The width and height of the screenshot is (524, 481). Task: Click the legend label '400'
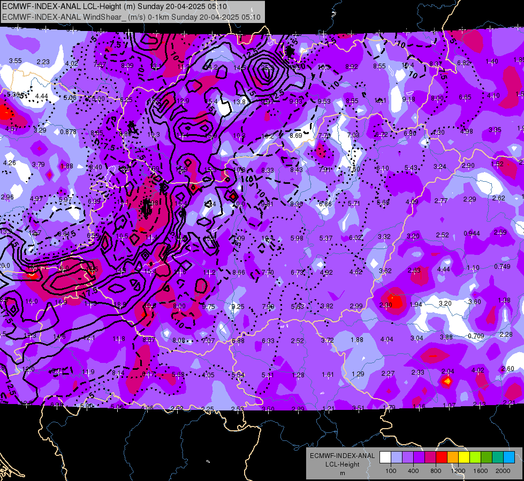(413, 471)
